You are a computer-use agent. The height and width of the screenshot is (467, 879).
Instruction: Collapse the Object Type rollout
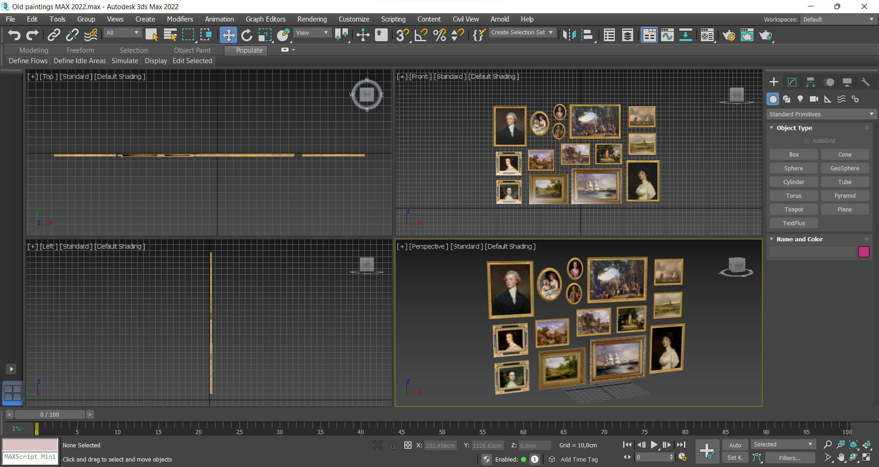tap(771, 128)
